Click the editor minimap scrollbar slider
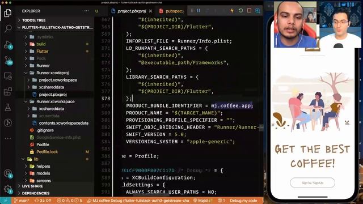This screenshot has width=363, height=204. (x=261, y=127)
